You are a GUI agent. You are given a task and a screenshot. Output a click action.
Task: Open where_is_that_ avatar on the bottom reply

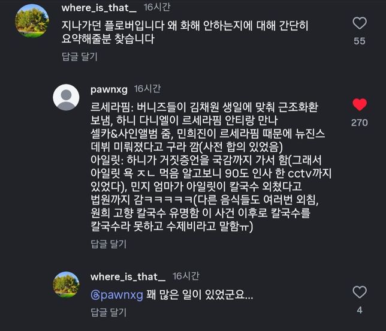66,284
